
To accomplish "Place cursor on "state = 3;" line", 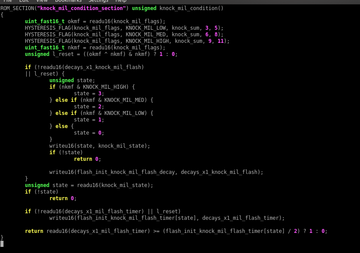I will pos(89,94).
